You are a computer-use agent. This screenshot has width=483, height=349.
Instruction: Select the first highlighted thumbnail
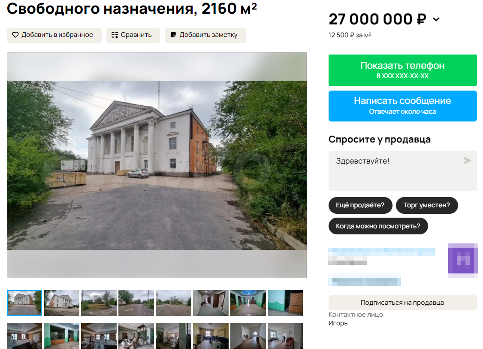tap(24, 303)
